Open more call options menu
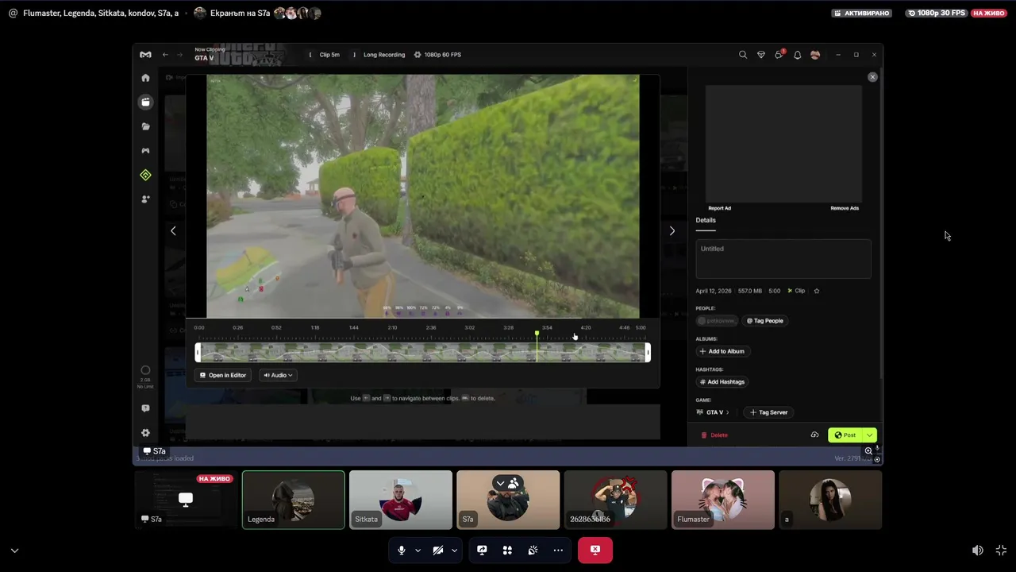Screen dimensions: 1016x572 click(558, 550)
